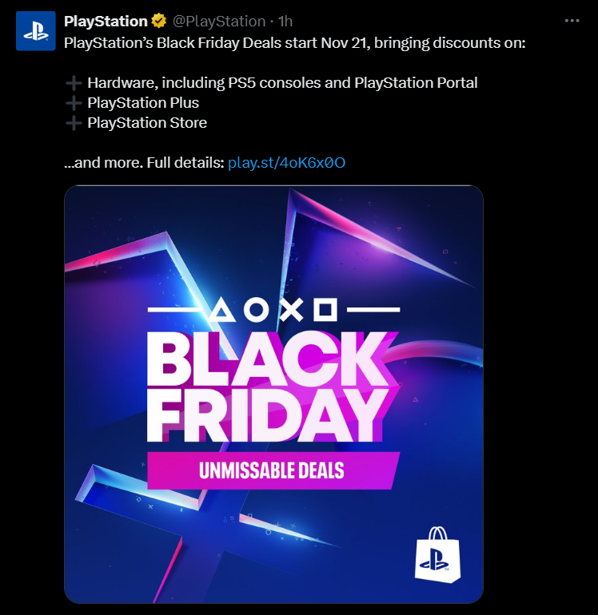Click the Unmissable Deals pink banner
Image resolution: width=598 pixels, height=615 pixels.
(272, 470)
